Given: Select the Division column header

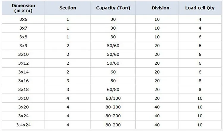Looking at the screenshot, I should (x=160, y=8).
